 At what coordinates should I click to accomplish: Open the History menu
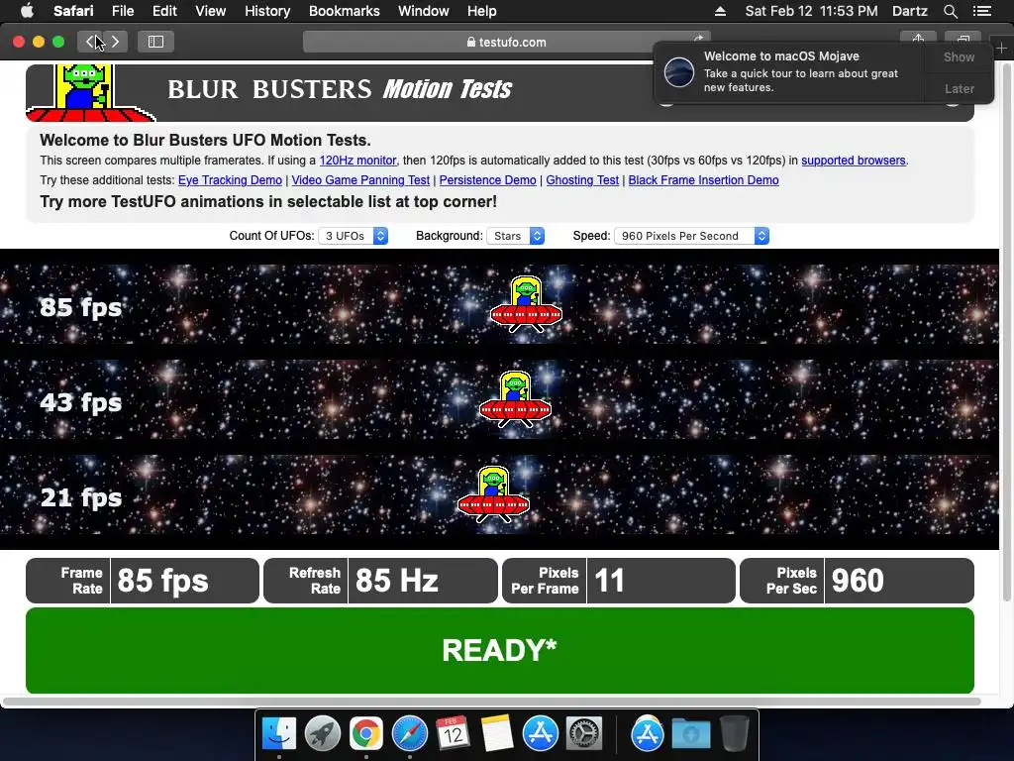(x=267, y=11)
